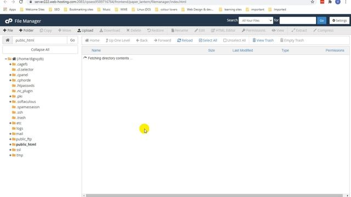Image resolution: width=351 pixels, height=197 pixels.
Task: Expand the public_ftp folder
Action: click(x=10, y=139)
